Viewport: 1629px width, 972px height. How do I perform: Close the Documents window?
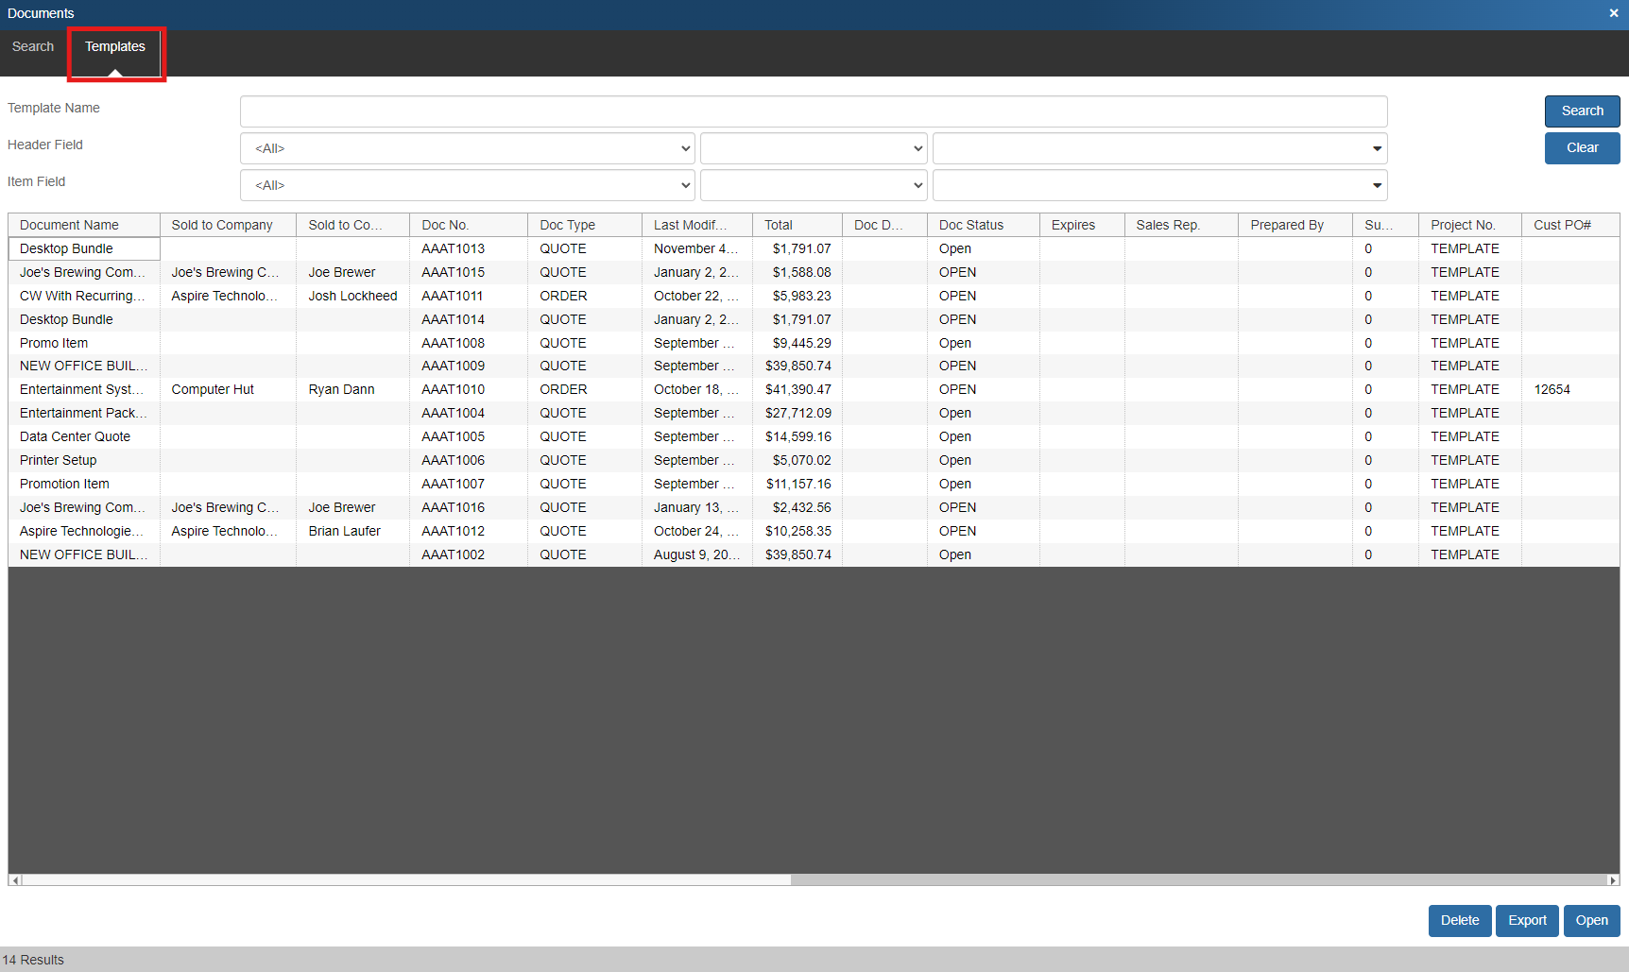[x=1613, y=13]
